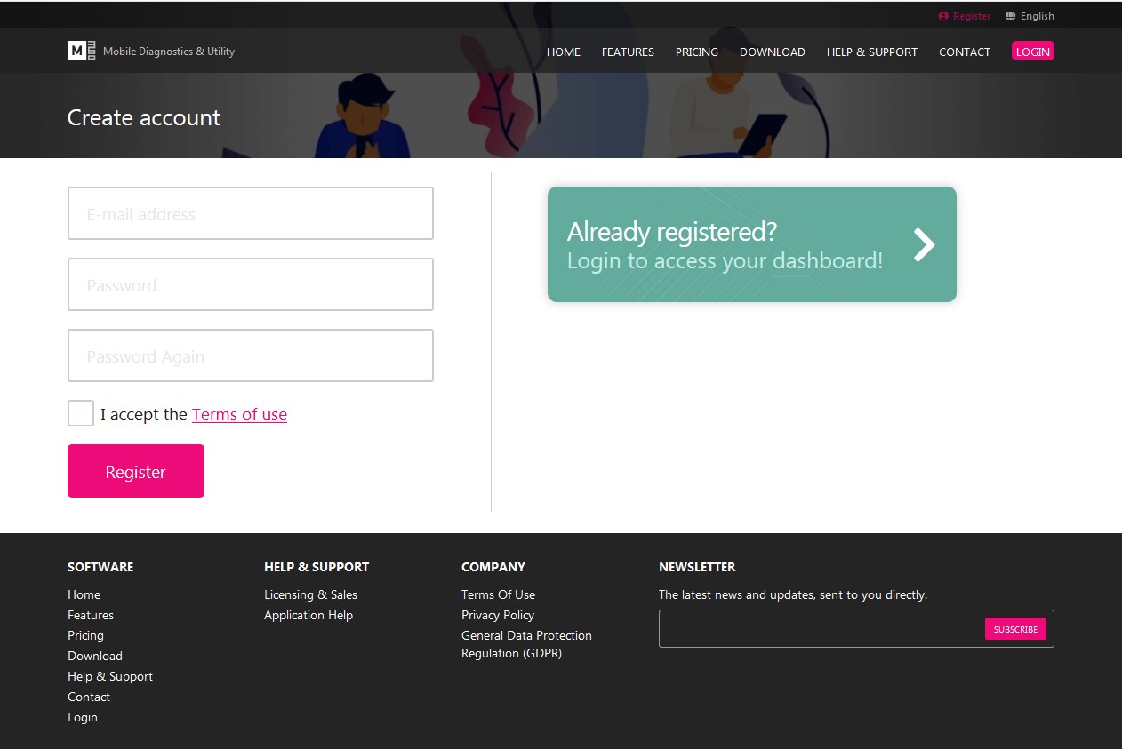
Task: Select Help & Support in navigation bar
Action: click(x=871, y=52)
